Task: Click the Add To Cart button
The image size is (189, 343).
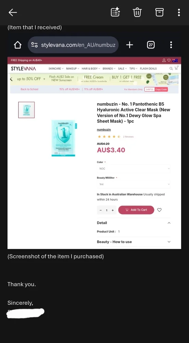Action: [x=136, y=210]
